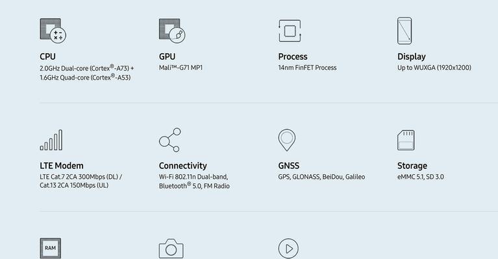Click the circular play video icon
Image resolution: width=498 pixels, height=259 pixels.
pyautogui.click(x=288, y=249)
